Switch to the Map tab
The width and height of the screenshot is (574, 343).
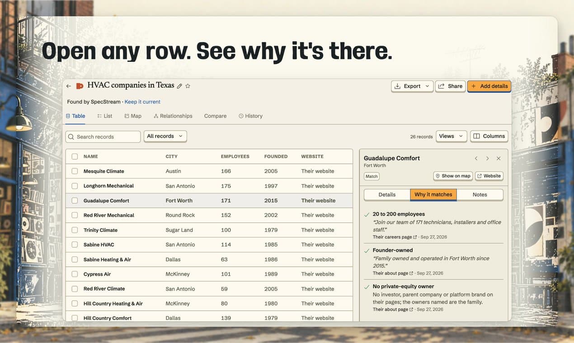click(x=133, y=116)
